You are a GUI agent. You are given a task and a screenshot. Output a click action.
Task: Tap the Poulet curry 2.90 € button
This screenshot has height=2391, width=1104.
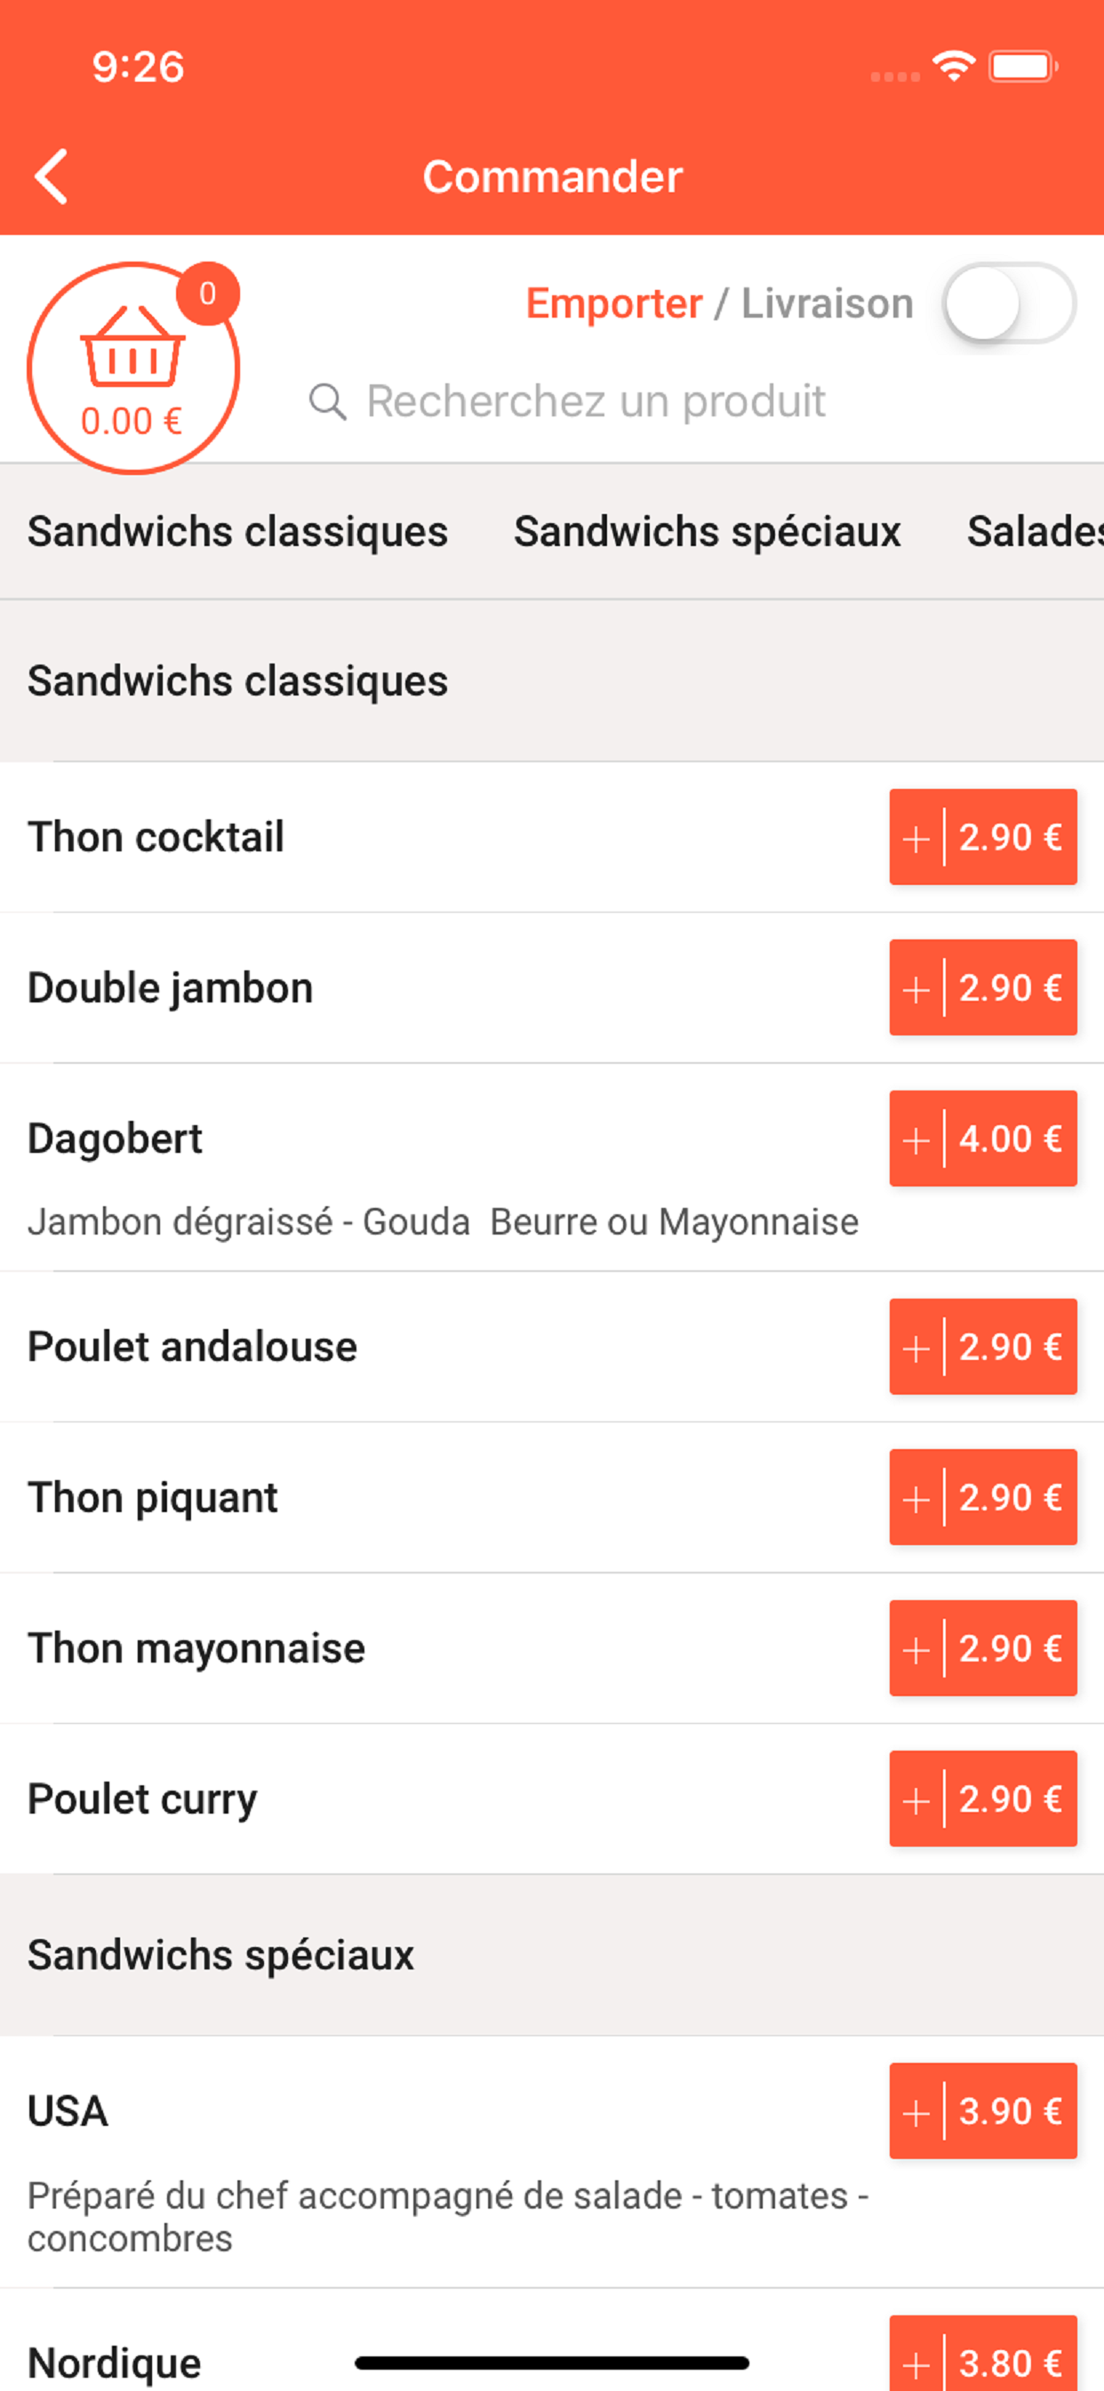pos(982,1799)
